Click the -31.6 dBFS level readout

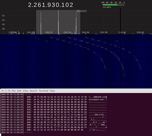107,7
